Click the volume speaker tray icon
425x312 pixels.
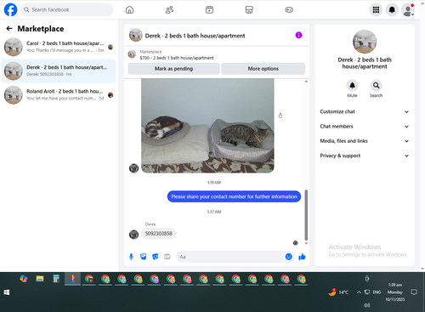point(367,305)
